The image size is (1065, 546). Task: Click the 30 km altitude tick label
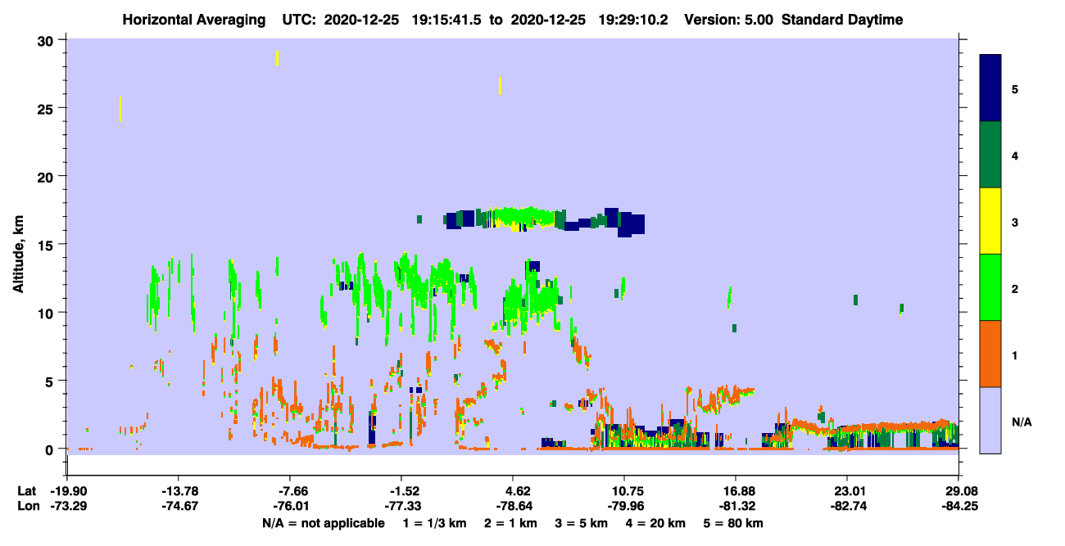(x=47, y=40)
